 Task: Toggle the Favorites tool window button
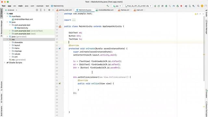(x=1, y=98)
